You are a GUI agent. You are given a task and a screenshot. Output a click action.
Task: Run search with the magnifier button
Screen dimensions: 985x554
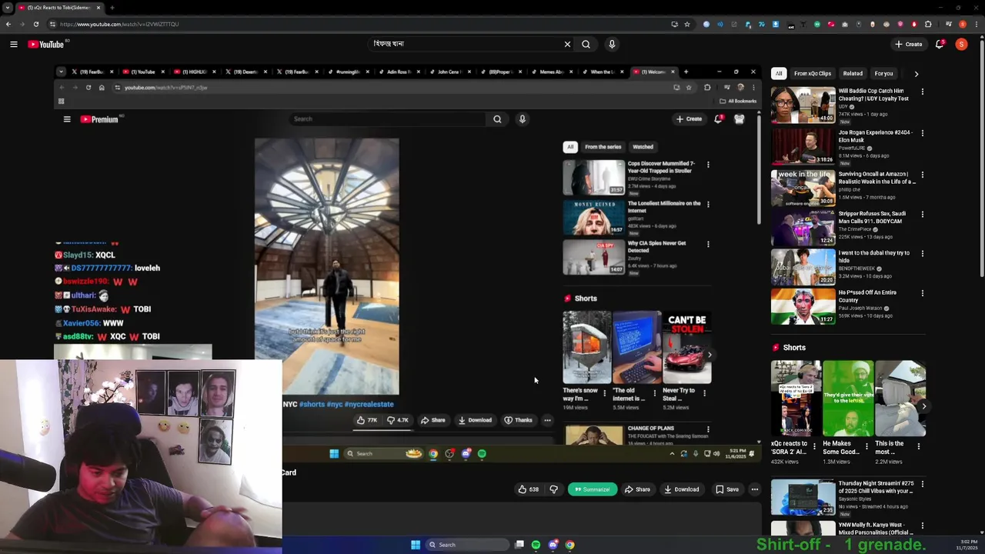[586, 45]
